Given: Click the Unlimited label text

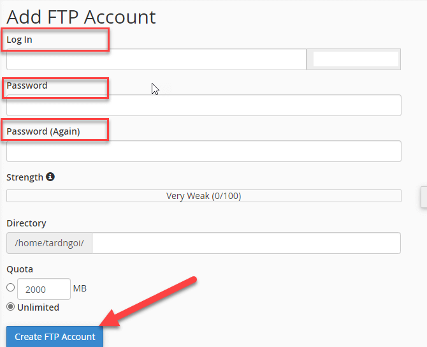Looking at the screenshot, I should tap(38, 307).
